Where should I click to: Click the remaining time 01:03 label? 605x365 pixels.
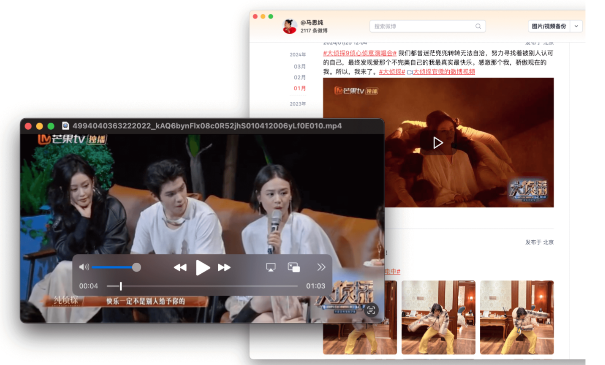coord(316,286)
